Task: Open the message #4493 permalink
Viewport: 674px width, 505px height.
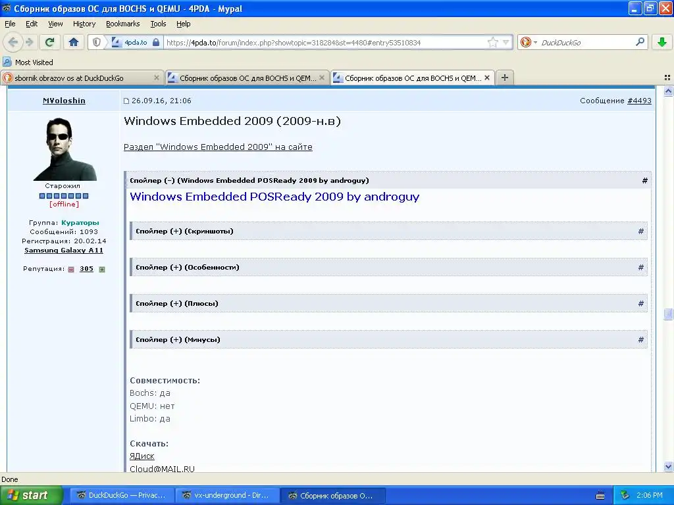Action: 639,101
